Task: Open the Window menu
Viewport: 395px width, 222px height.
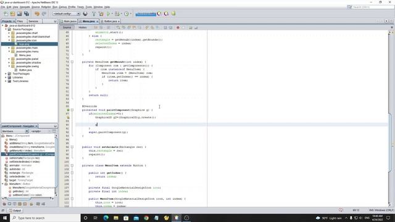Action: (98, 7)
